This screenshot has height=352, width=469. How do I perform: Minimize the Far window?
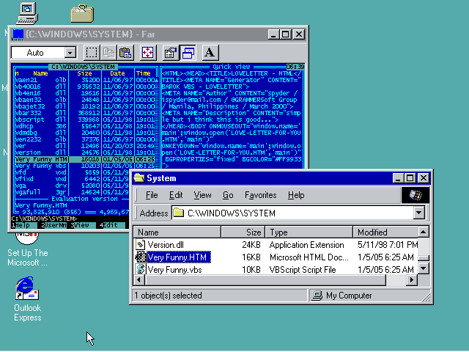click(x=273, y=34)
